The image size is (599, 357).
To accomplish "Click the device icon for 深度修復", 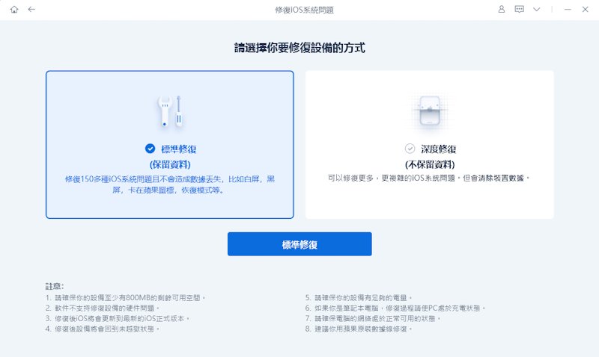I will point(429,111).
